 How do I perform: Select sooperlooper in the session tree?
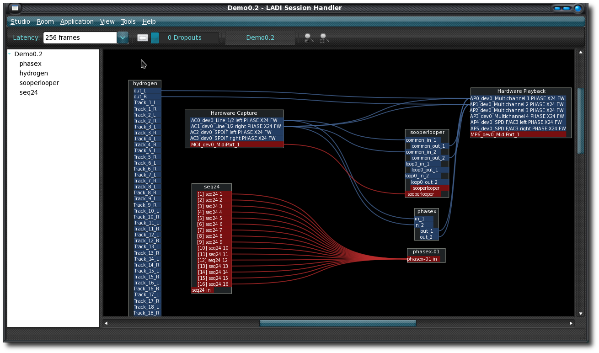(x=39, y=83)
